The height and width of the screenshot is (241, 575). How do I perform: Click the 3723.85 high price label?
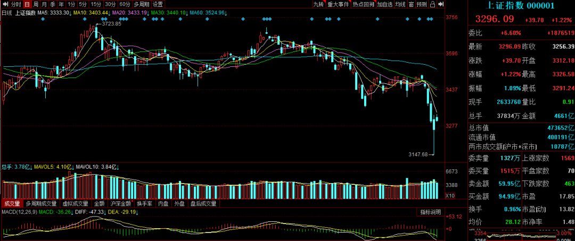(111, 24)
